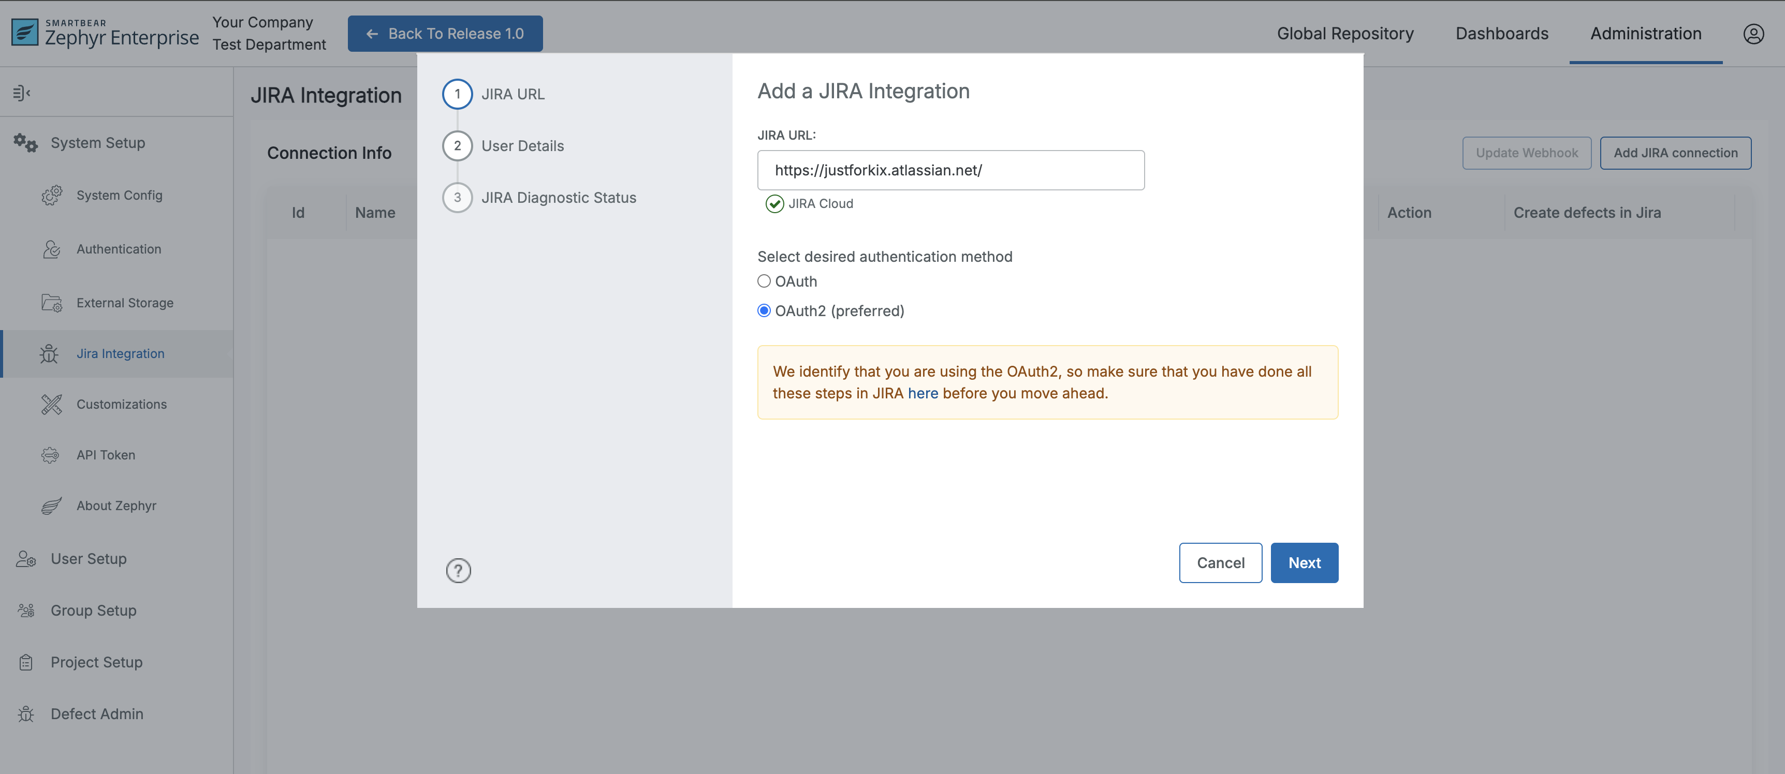Click the Next button
1785x774 pixels.
(x=1304, y=562)
